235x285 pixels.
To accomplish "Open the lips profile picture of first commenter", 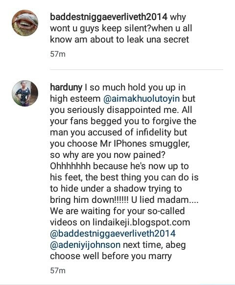I will [25, 22].
